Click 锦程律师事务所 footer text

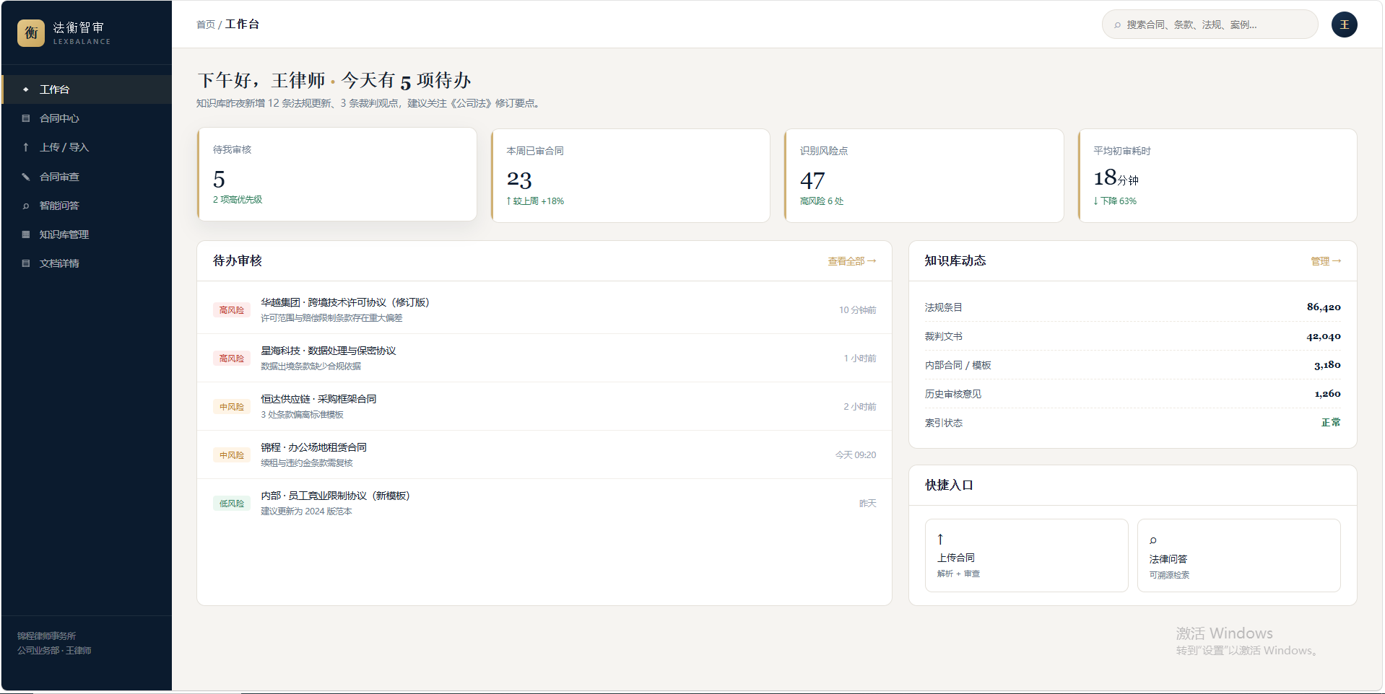click(x=46, y=636)
